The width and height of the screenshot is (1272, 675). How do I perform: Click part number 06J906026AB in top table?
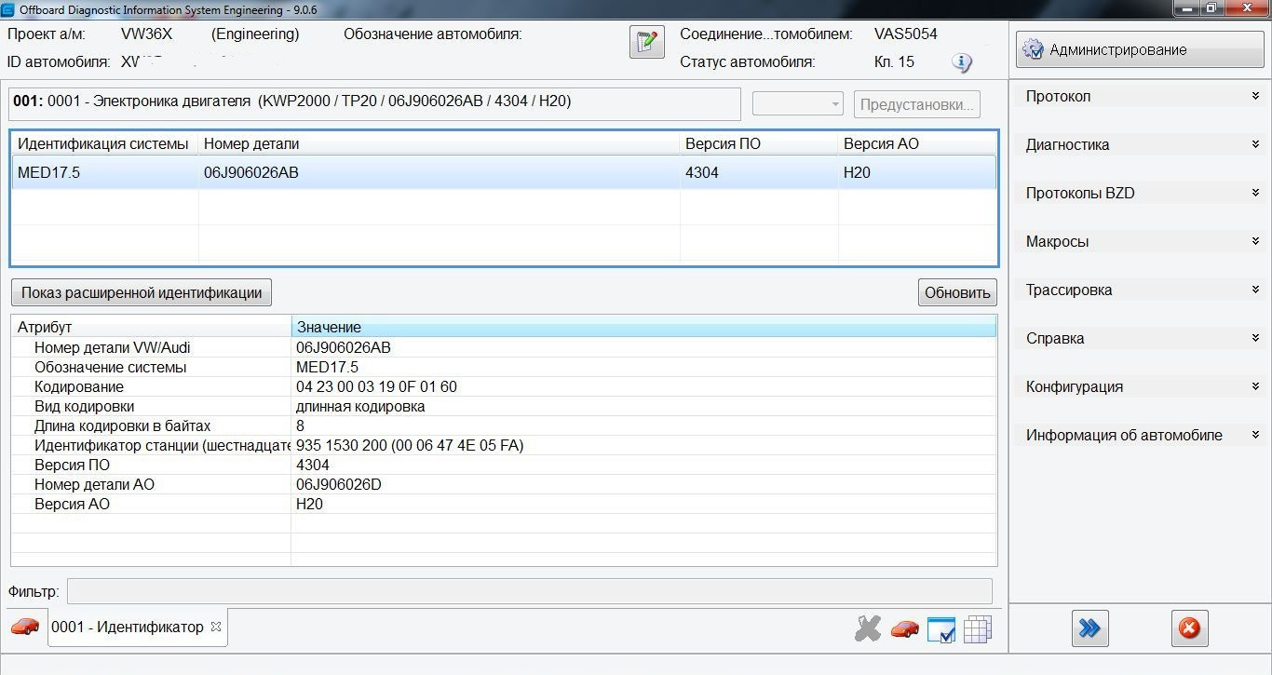439,172
